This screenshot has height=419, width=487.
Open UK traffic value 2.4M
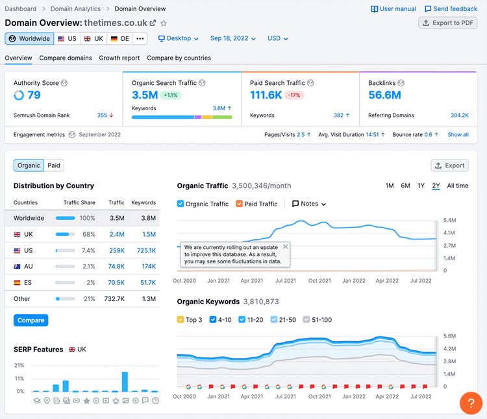pos(117,234)
